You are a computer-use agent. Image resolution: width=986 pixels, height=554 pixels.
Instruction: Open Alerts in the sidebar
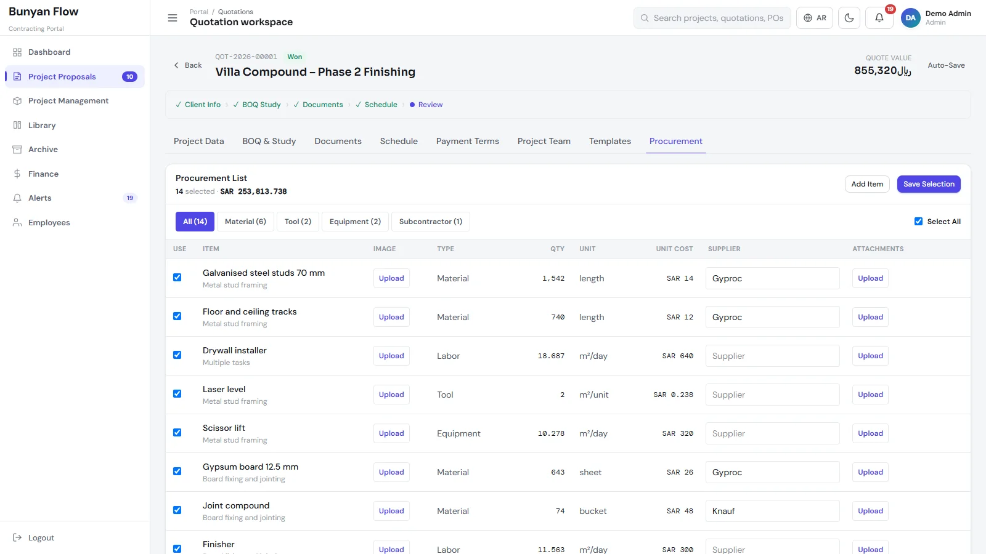75,198
